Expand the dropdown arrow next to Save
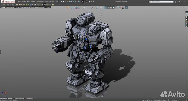 [73, 2]
